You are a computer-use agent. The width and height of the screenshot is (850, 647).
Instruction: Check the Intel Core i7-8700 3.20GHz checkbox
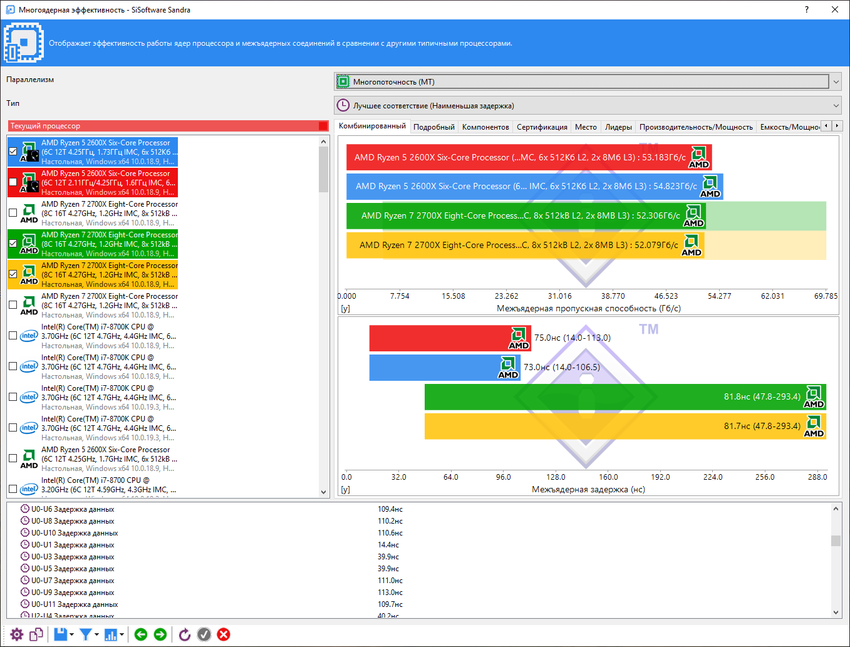point(13,489)
